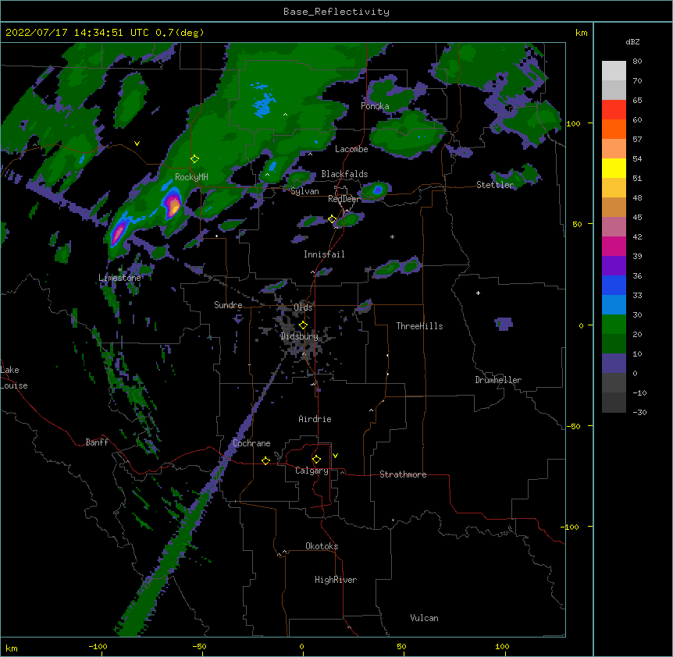The image size is (673, 657).
Task: Click the yellow v marker near Calgary
Action: coord(335,456)
